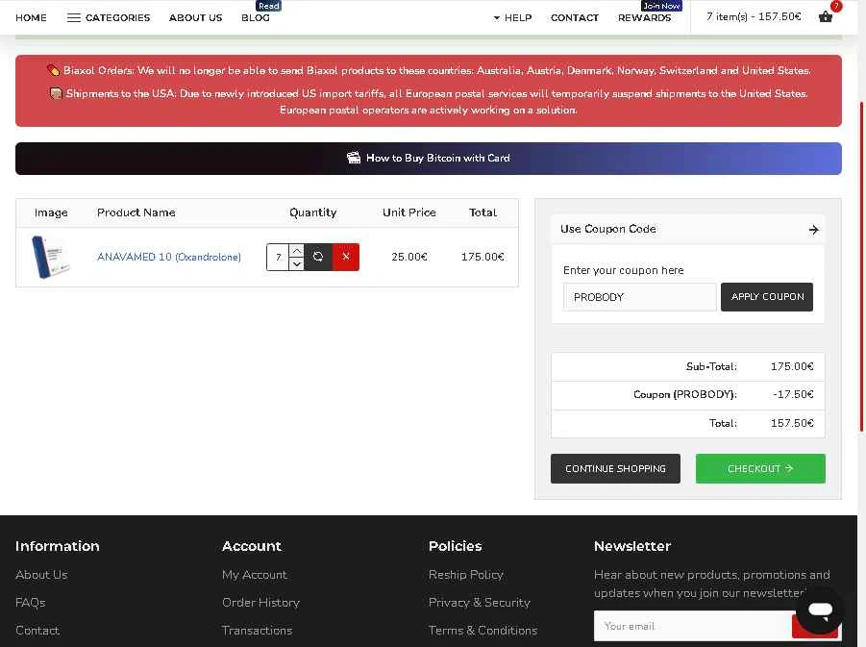Open footer About Us link

(x=41, y=575)
